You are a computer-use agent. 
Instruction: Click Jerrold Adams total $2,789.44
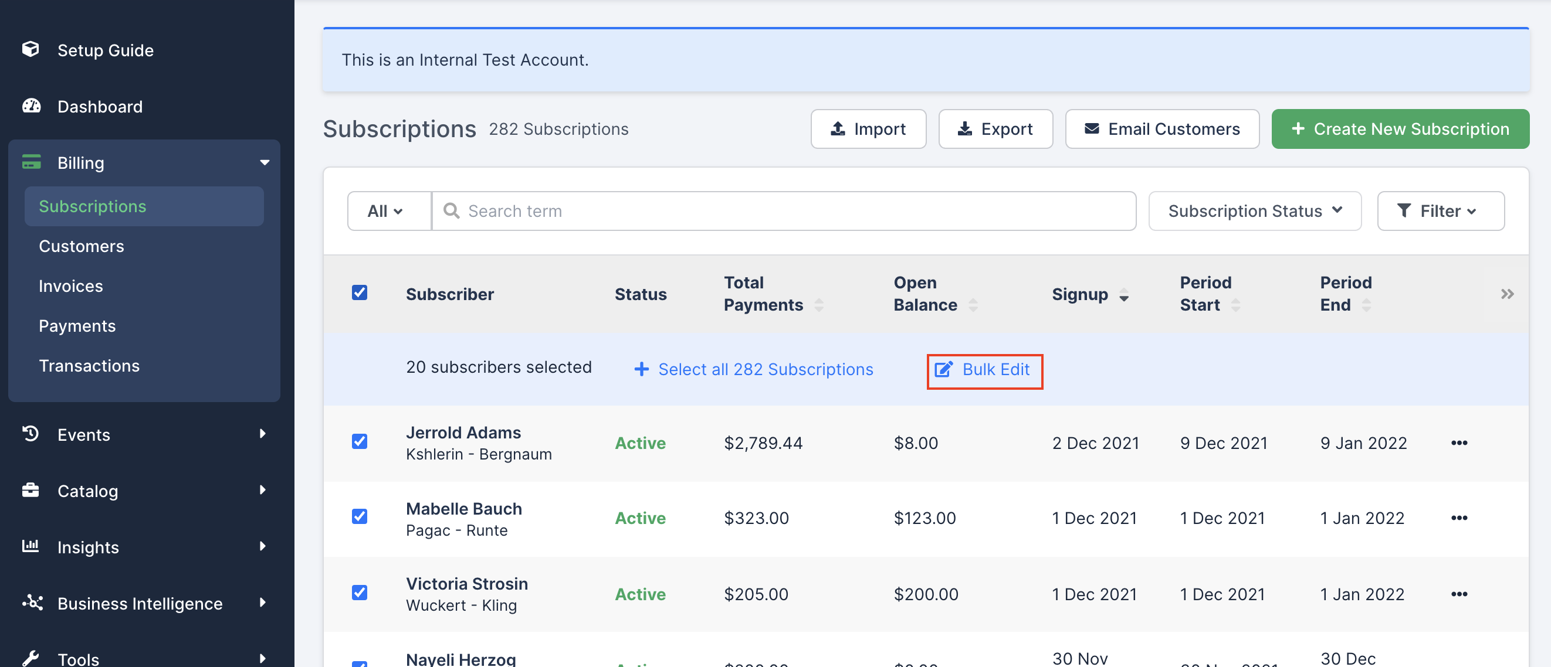[763, 443]
